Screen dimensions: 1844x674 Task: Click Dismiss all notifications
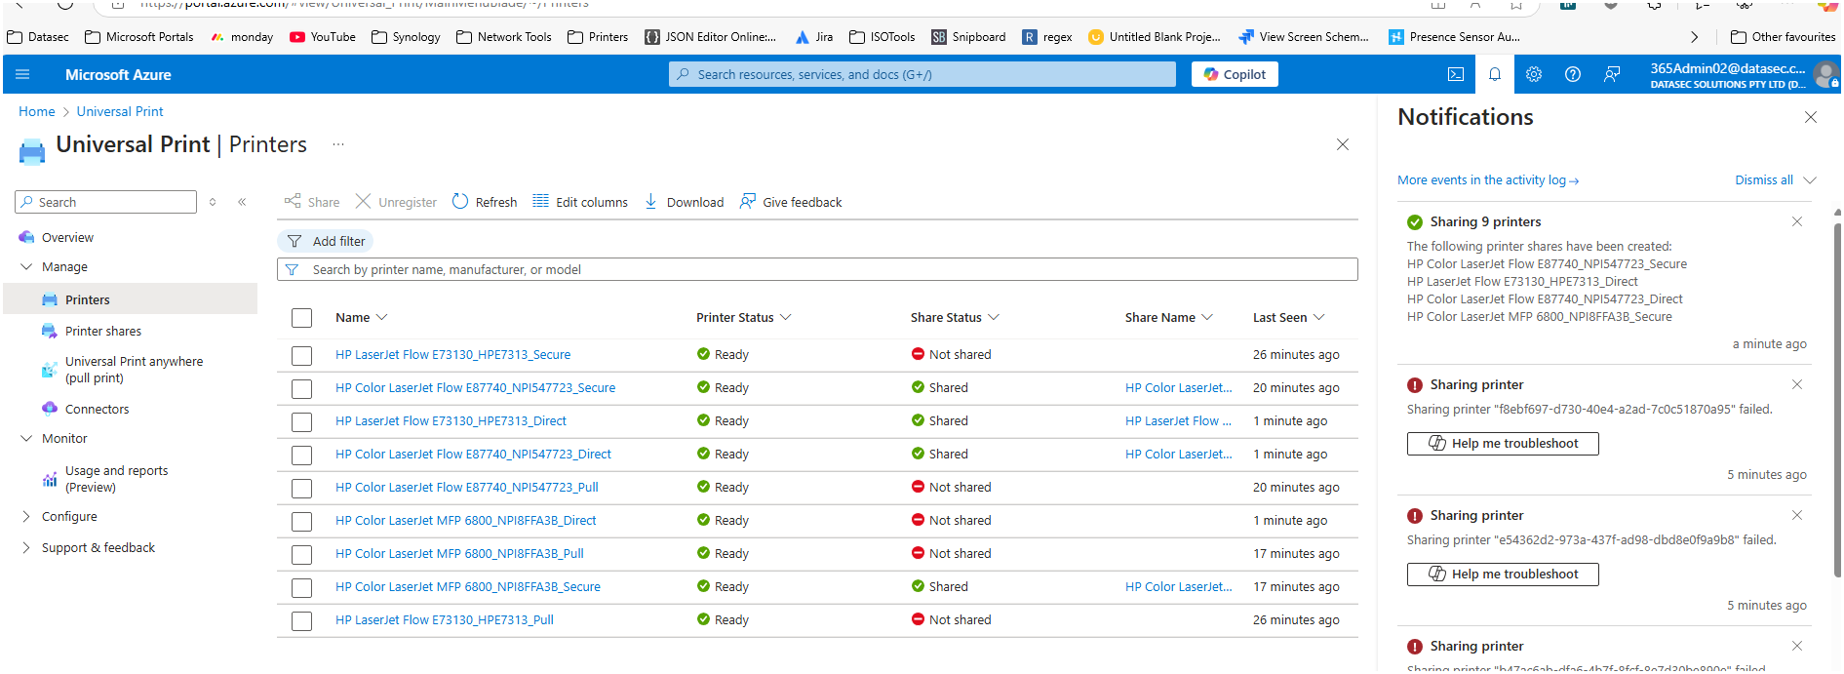click(1764, 179)
